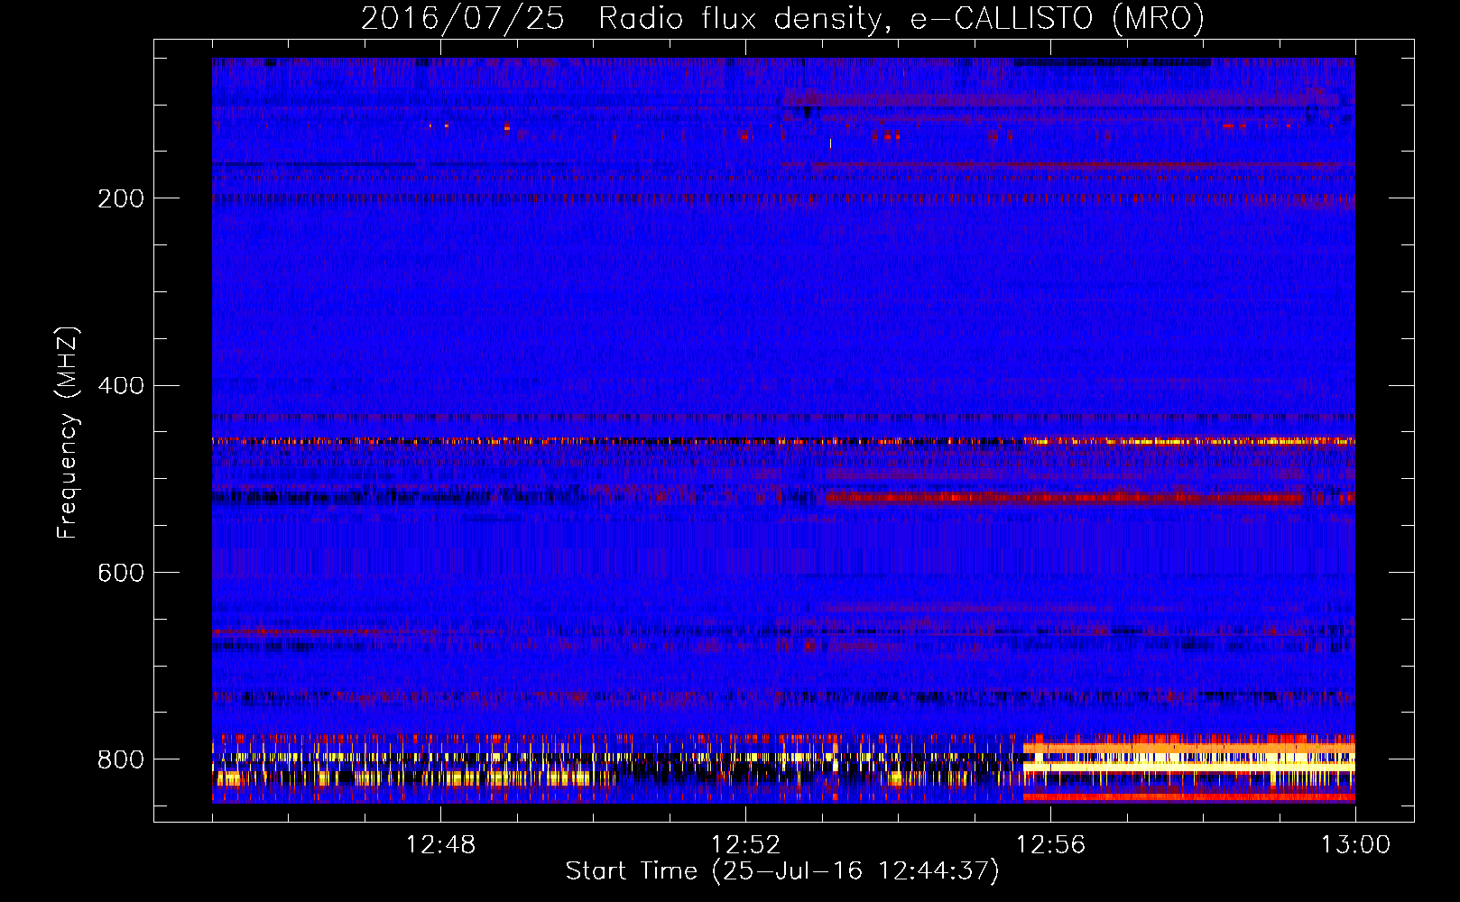Click the 600 frequency tick label

(121, 573)
